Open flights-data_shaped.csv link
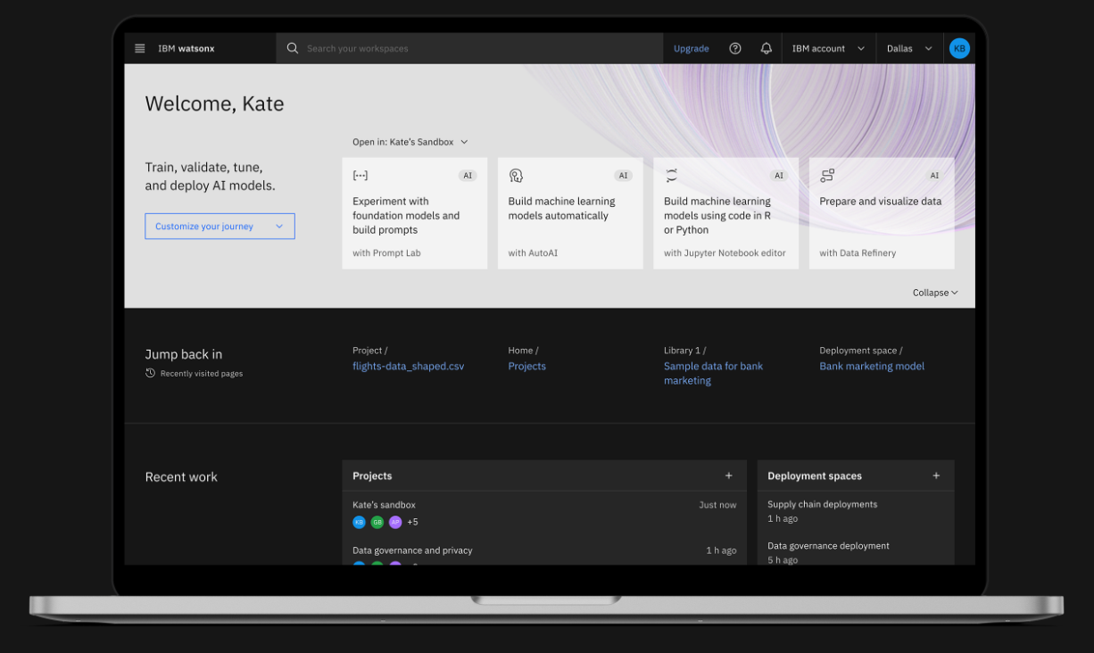 [408, 367]
